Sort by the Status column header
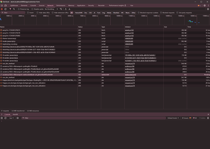Screen dimensions: 210x149 click(89, 27)
